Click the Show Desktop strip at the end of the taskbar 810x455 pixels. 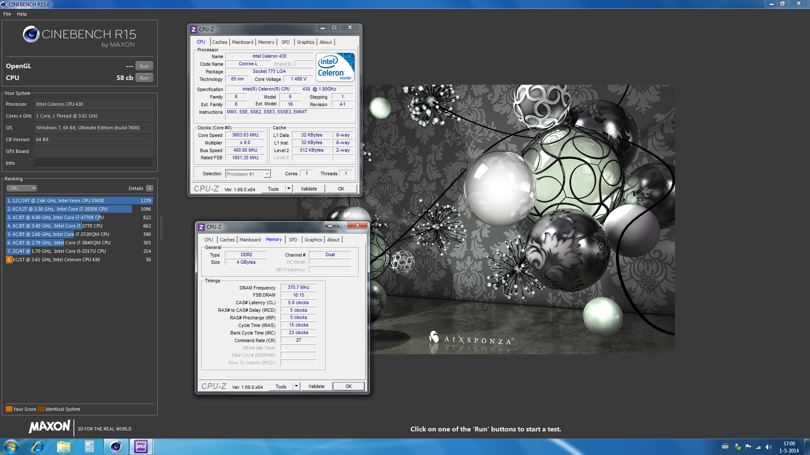(807, 447)
